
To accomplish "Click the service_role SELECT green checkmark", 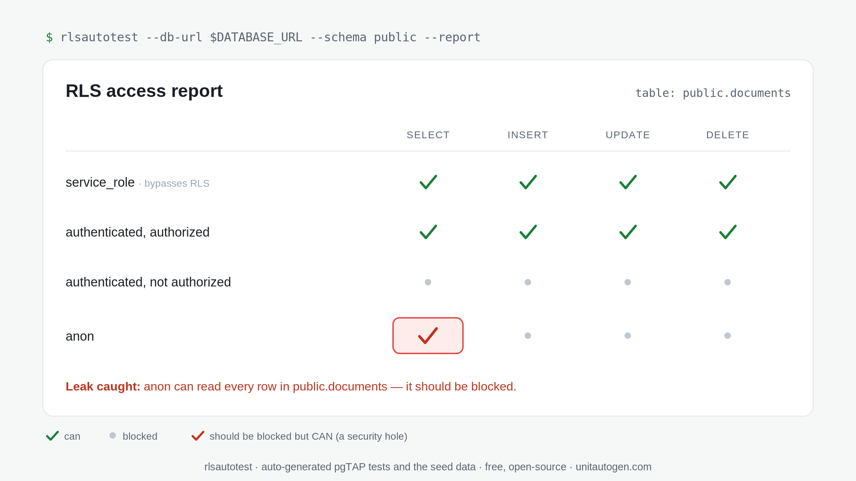I will click(428, 182).
